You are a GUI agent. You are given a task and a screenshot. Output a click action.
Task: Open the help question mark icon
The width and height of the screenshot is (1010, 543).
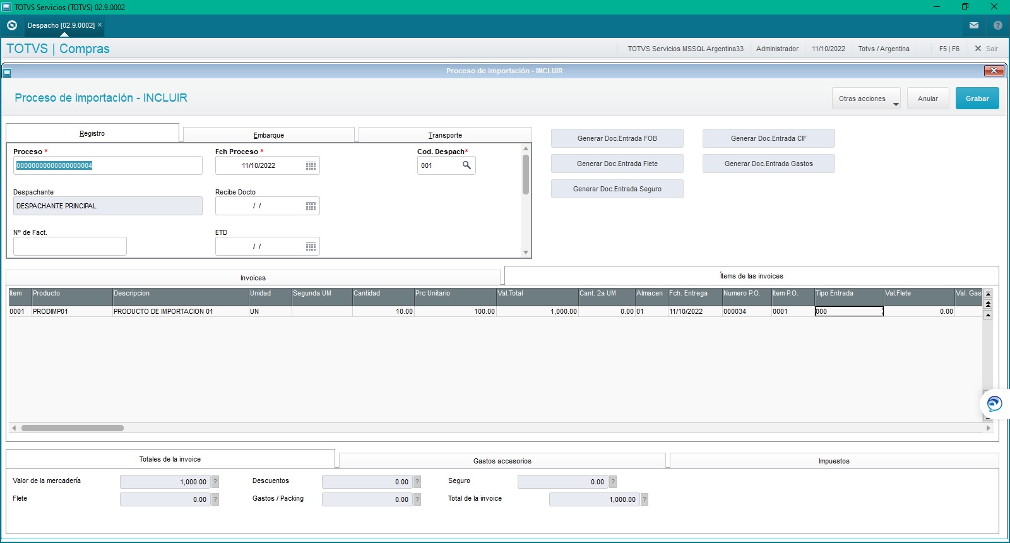point(998,25)
